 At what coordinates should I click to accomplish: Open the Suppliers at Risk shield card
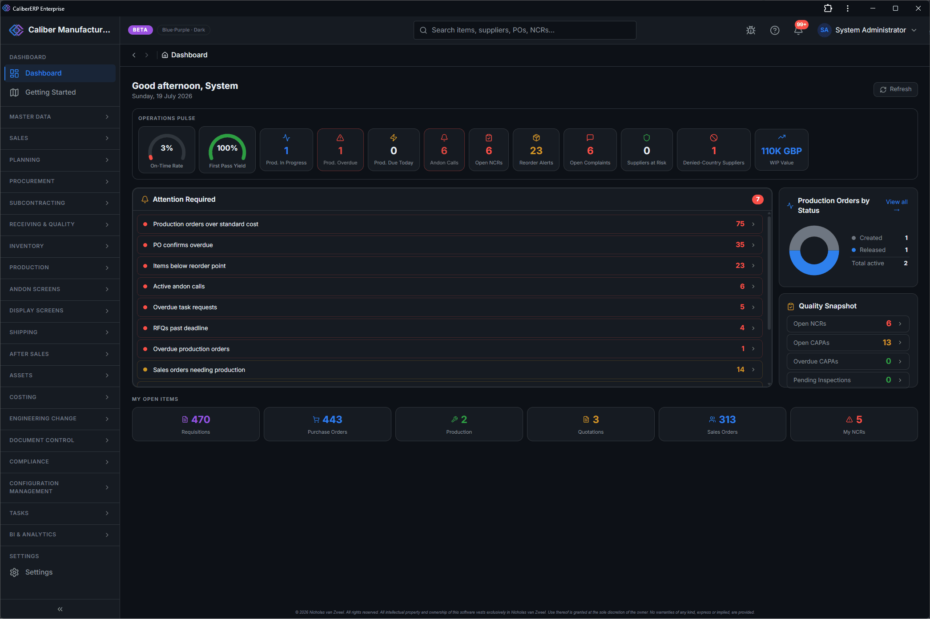tap(647, 150)
